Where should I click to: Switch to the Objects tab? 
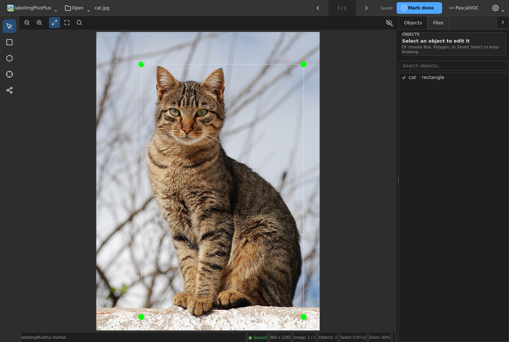[x=413, y=23]
